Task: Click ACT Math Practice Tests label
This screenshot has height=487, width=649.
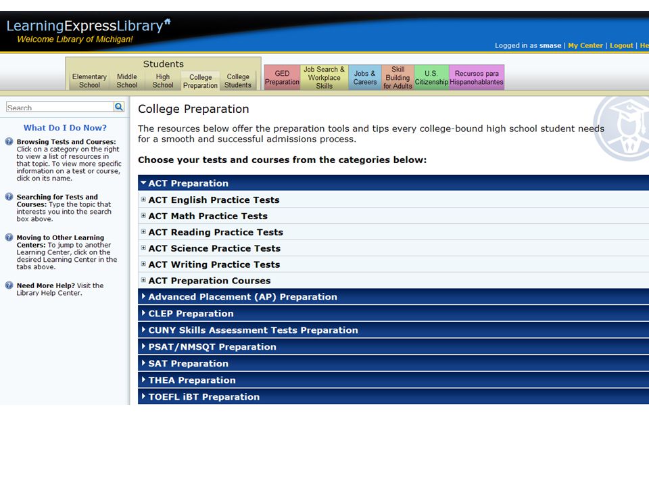Action: click(208, 216)
